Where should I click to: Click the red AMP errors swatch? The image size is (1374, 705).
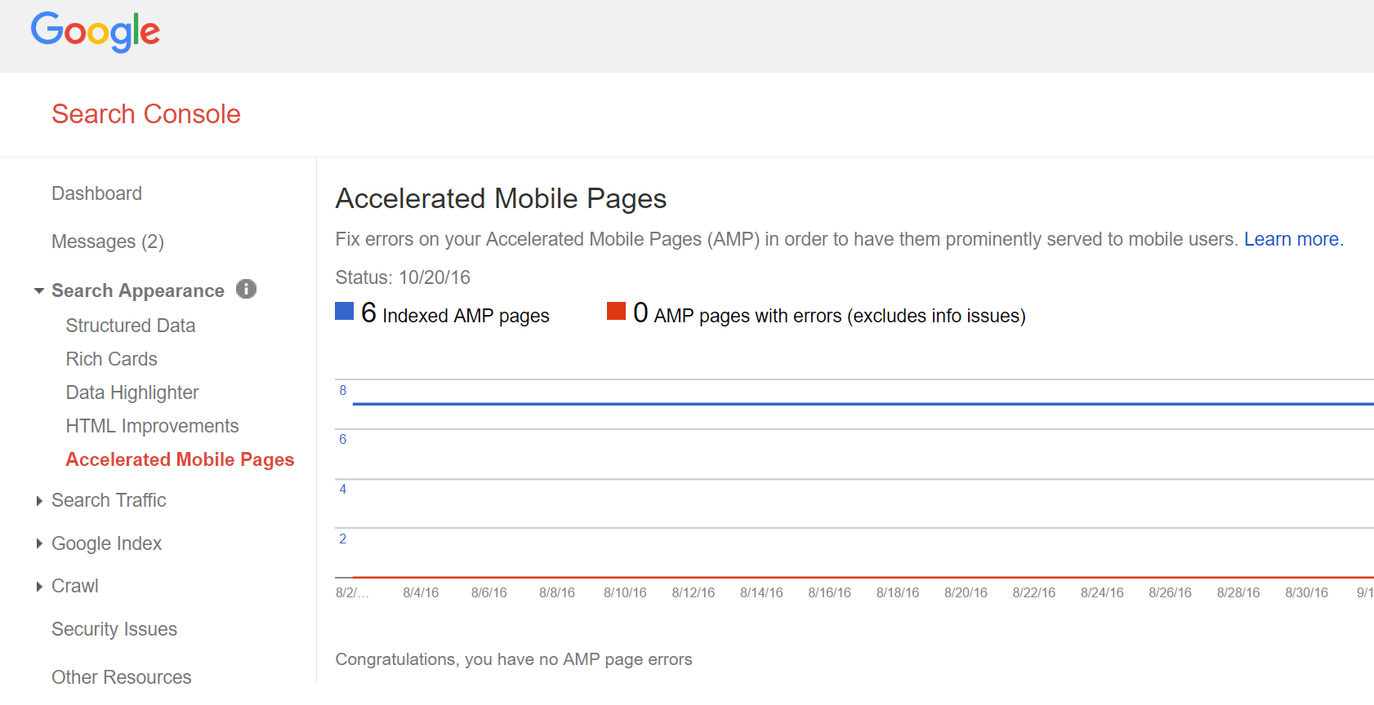tap(616, 311)
